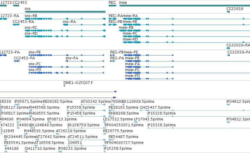The image size is (250, 153).
Task: Click the RP004093727.5prime EST label
Action: (124, 143)
